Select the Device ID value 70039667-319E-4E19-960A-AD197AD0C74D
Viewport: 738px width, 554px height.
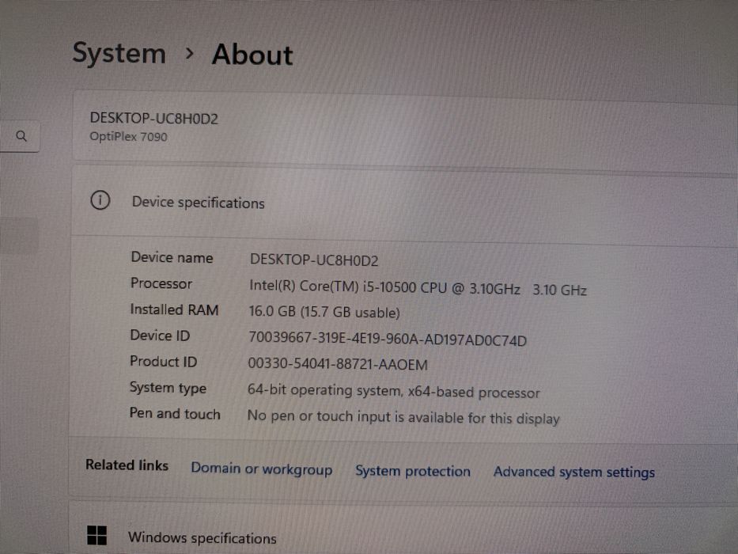pos(388,339)
